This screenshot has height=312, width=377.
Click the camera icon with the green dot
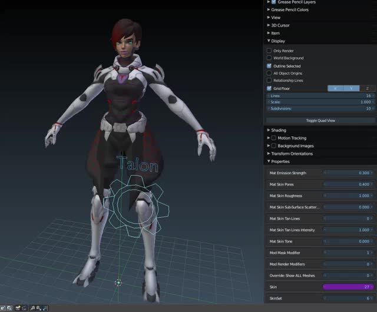pos(18,308)
